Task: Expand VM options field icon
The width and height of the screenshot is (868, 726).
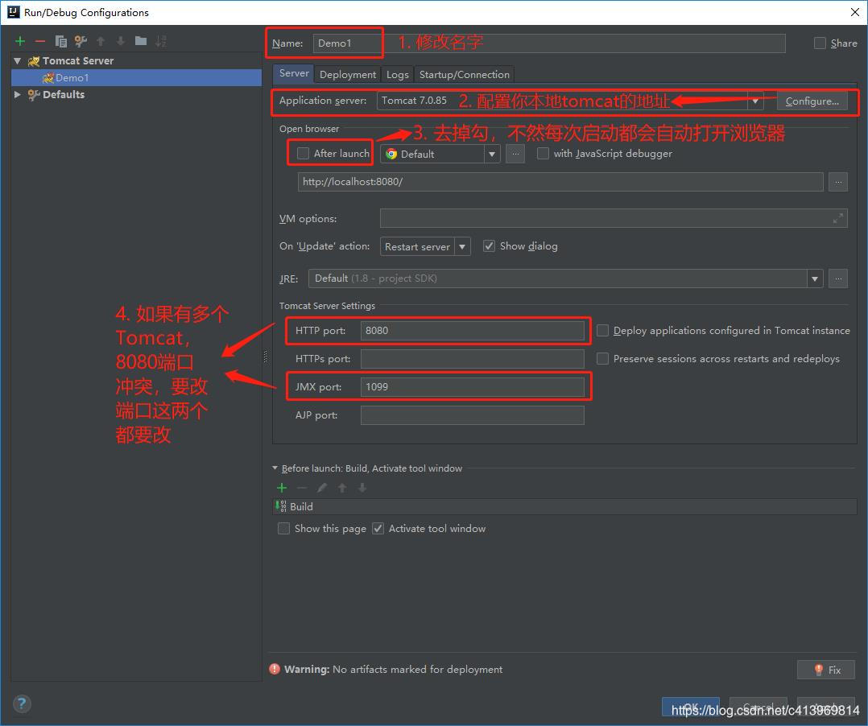Action: (x=838, y=219)
